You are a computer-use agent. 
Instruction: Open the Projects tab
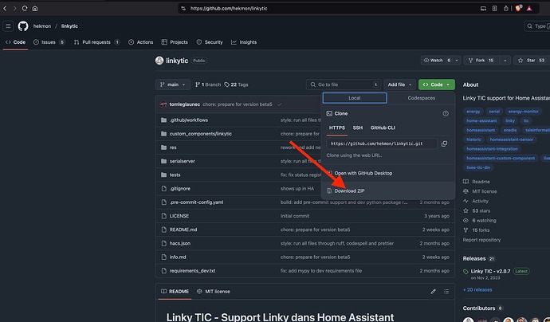click(175, 42)
